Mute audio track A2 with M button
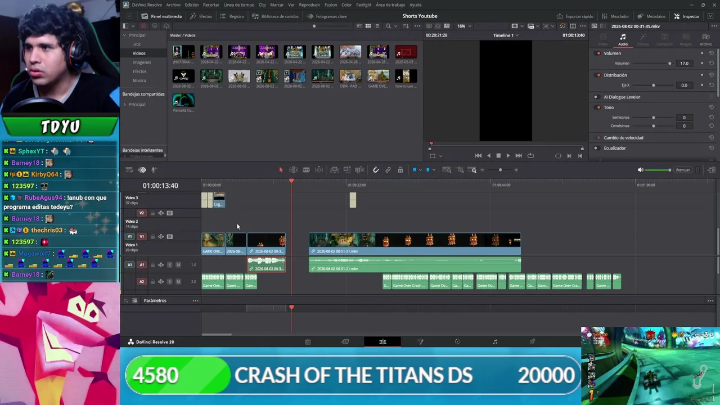The height and width of the screenshot is (405, 720). 178,282
